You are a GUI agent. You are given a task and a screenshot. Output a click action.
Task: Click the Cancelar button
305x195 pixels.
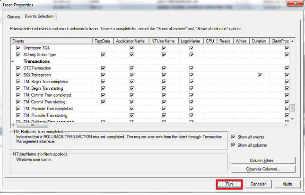[258, 184]
